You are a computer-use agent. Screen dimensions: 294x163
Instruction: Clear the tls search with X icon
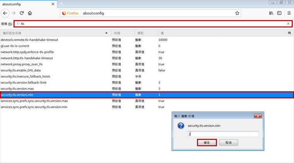coord(288,24)
